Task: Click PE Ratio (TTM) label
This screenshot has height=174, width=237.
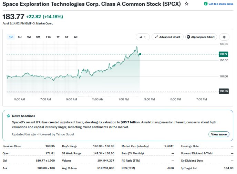Action: [131, 161]
